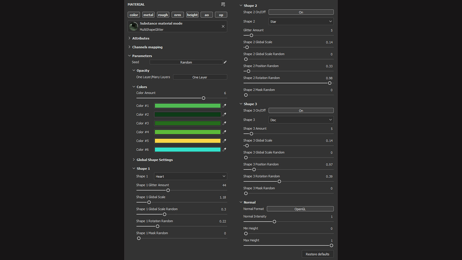The height and width of the screenshot is (260, 462).
Task: Toggle the Shape 2 On/Off switch
Action: 301,12
